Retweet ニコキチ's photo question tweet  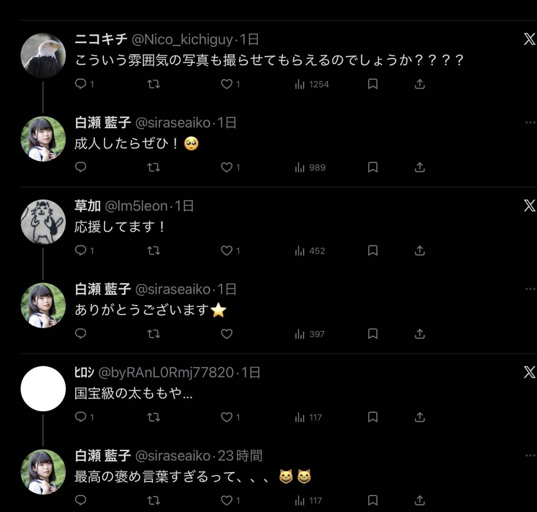coord(154,84)
